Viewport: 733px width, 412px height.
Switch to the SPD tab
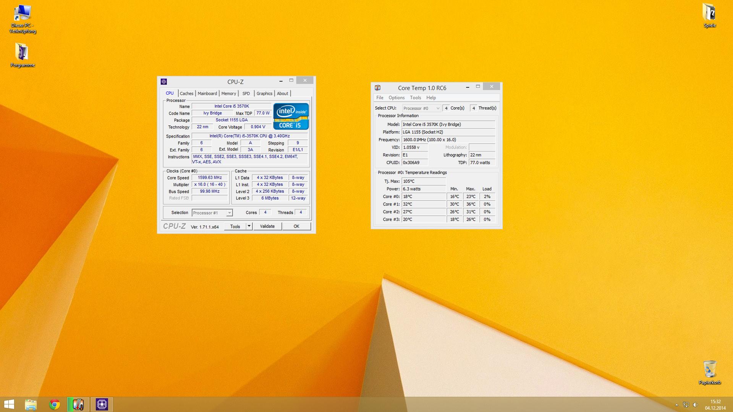click(246, 94)
